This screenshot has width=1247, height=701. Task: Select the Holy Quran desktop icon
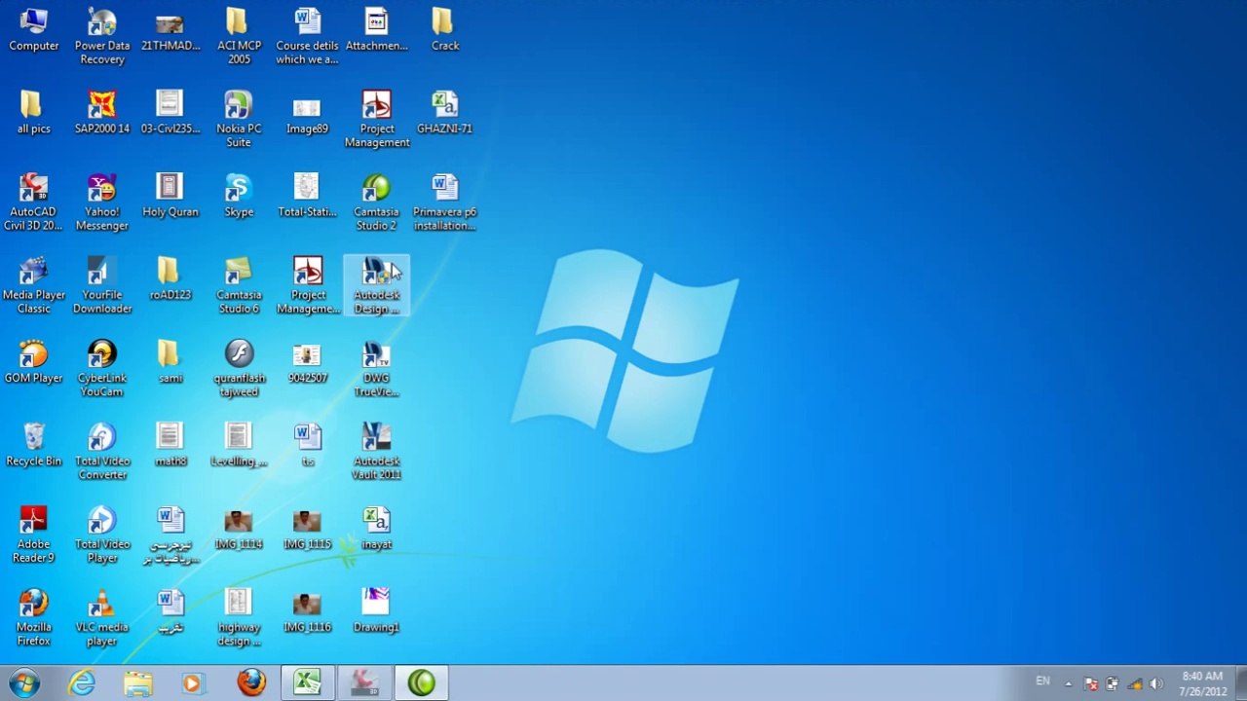click(170, 195)
